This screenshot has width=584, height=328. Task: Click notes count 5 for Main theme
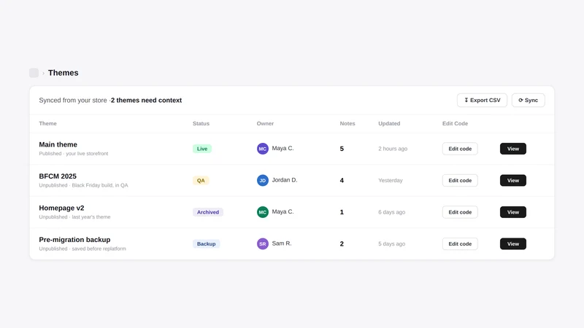[x=342, y=149]
